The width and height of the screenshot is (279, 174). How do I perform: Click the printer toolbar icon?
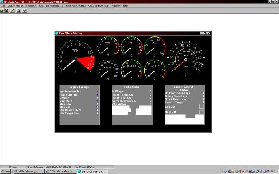pyautogui.click(x=19, y=10)
